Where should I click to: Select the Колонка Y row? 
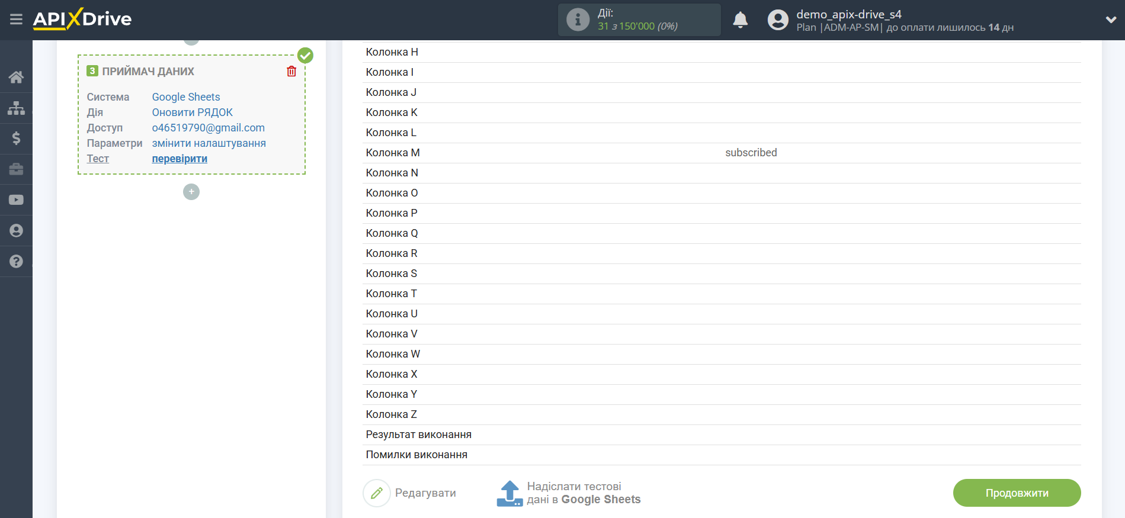(722, 394)
